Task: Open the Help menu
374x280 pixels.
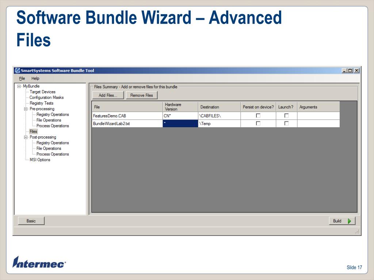Action: 35,78
